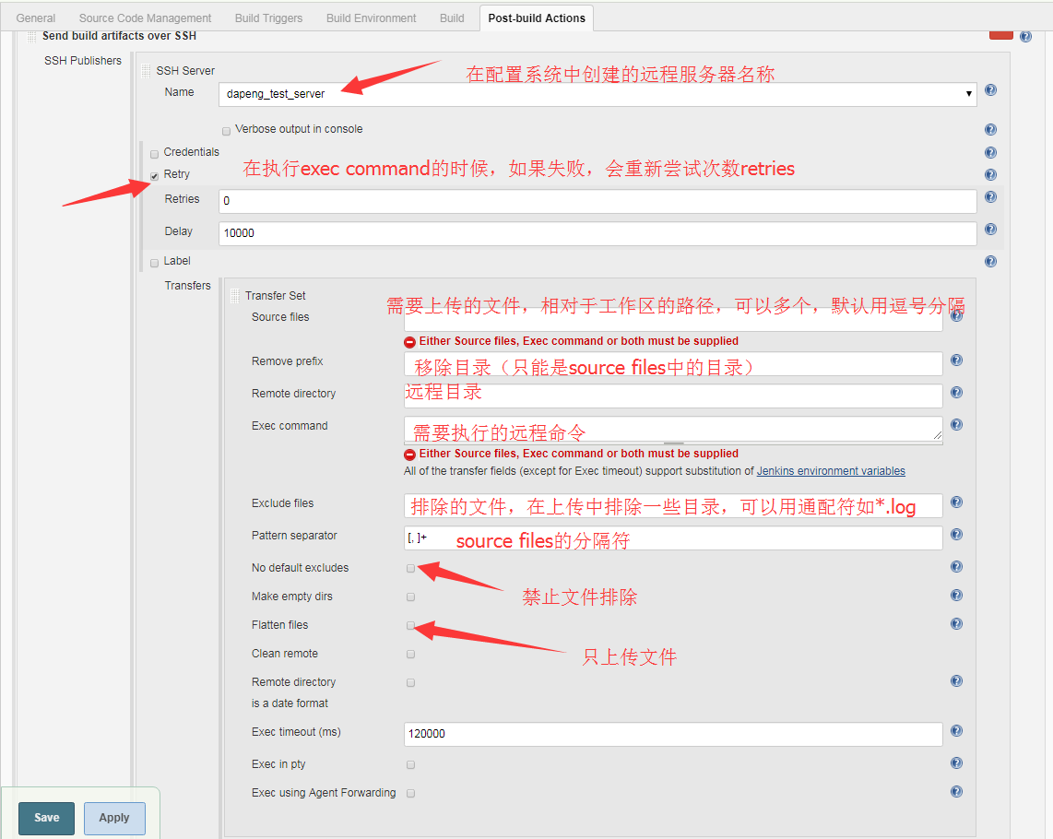The height and width of the screenshot is (839, 1053).
Task: Tick the Credentials checkbox
Action: pos(155,154)
